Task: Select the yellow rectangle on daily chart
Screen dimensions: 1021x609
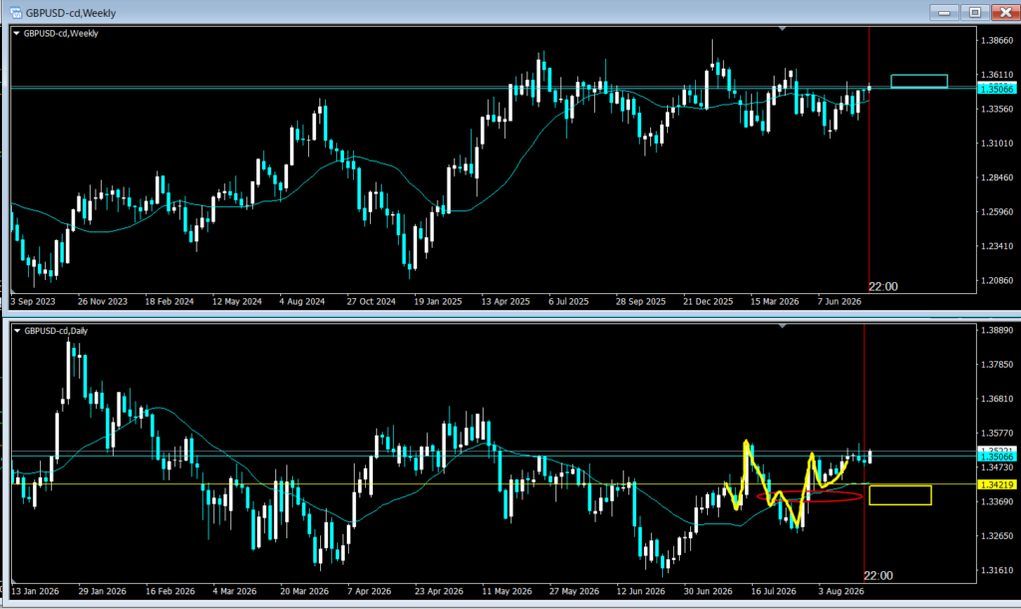Action: 900,495
